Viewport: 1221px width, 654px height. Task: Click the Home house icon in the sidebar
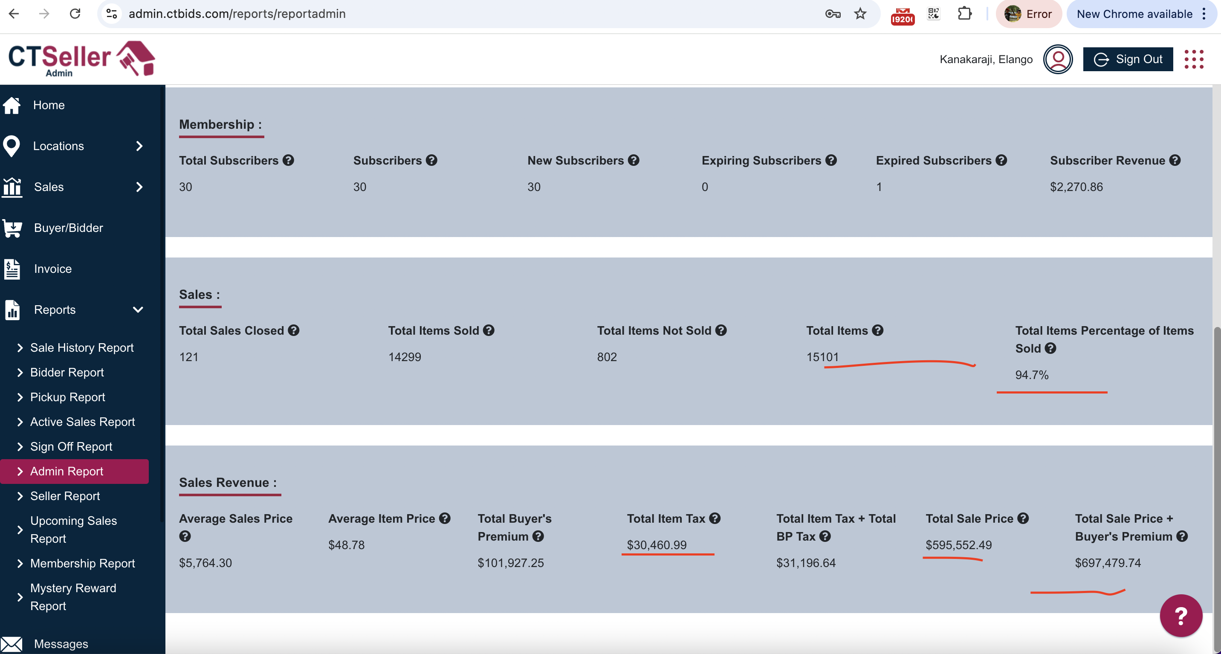[12, 105]
